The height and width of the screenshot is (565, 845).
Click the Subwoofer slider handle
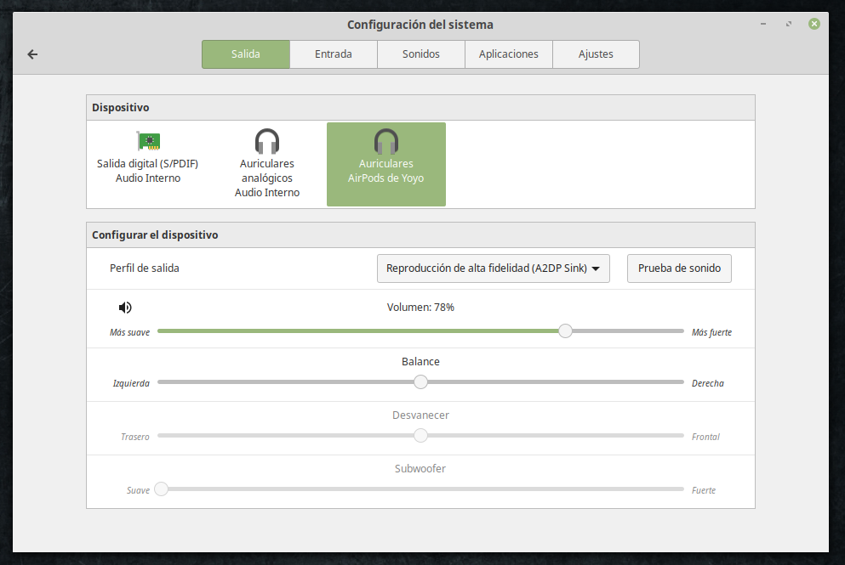point(161,489)
